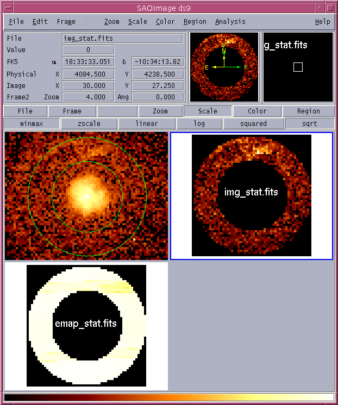The height and width of the screenshot is (405, 338).
Task: Apply zscale limits
Action: [x=89, y=124]
